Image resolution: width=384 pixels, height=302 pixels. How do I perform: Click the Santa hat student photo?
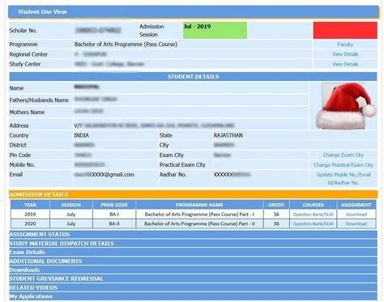[x=346, y=106]
